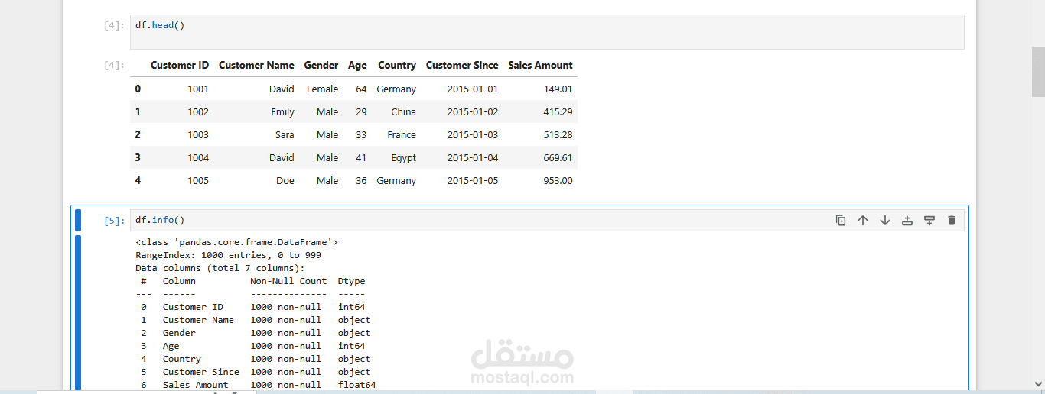Screen dimensions: 1045x394
Task: Click the Sales Amount column header
Action: [540, 66]
